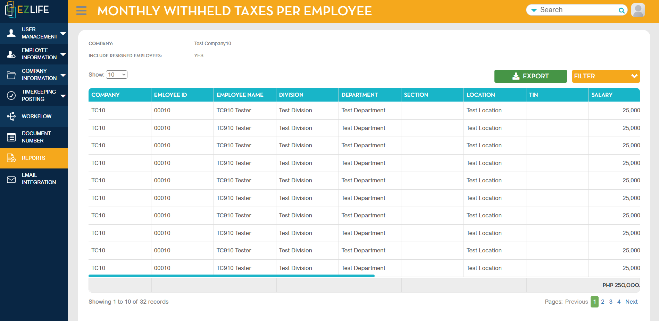Open Email Integration menu item
Screen dimensions: 659x321
click(34, 179)
